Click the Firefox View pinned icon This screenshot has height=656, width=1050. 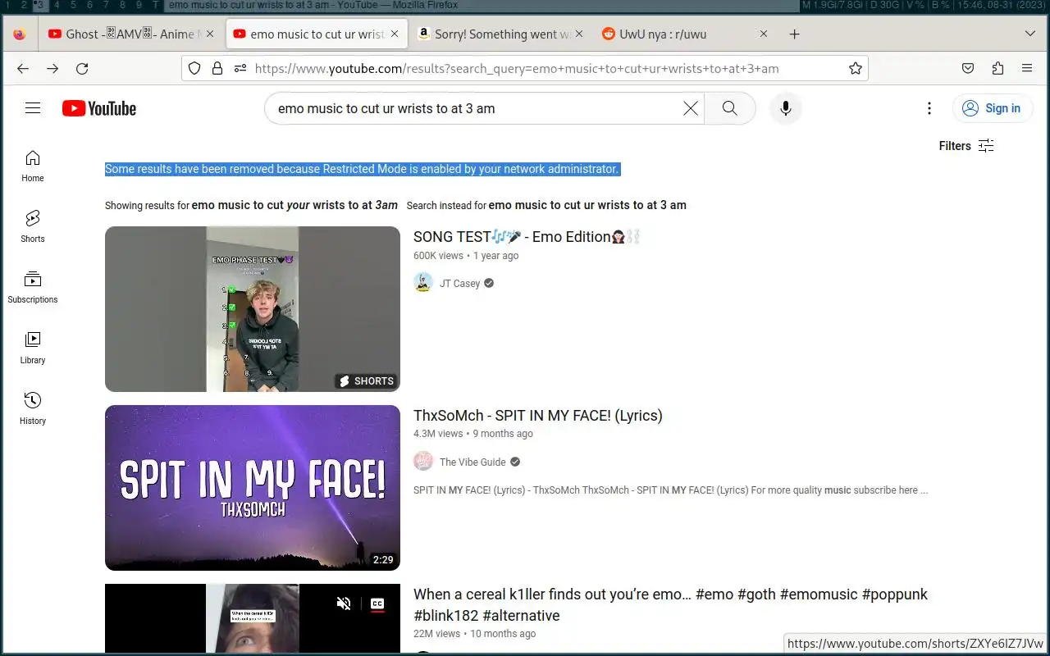pyautogui.click(x=20, y=34)
